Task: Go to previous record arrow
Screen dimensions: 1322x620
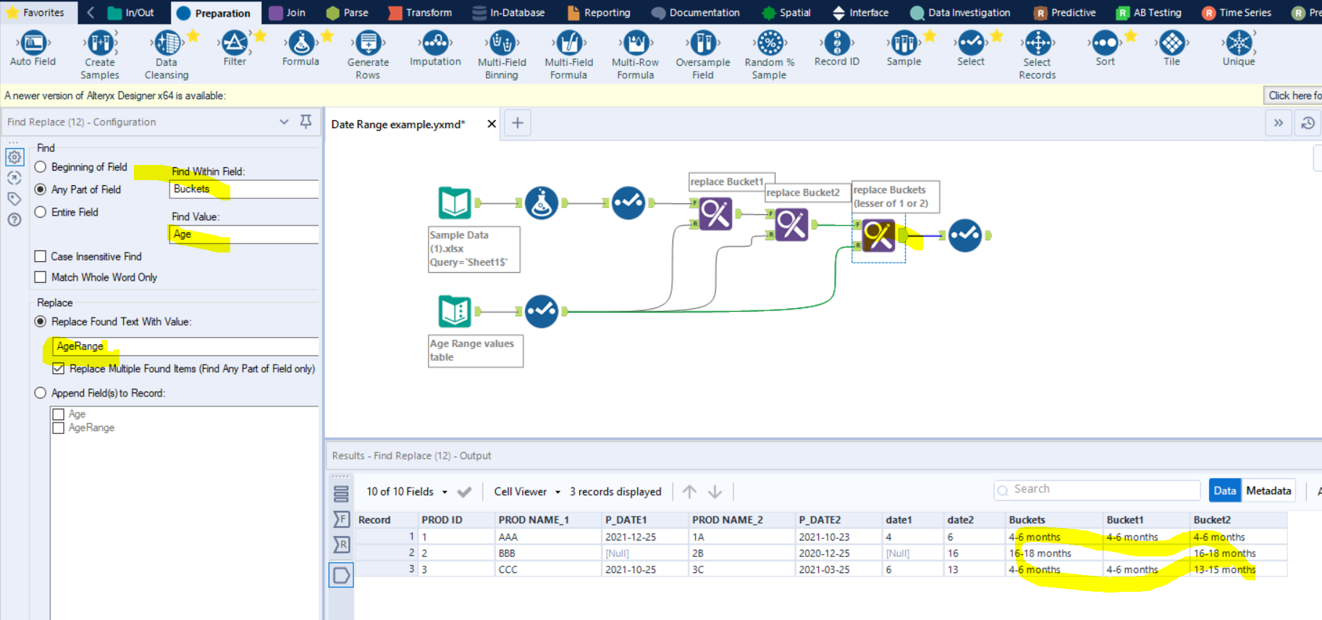Action: pyautogui.click(x=689, y=491)
